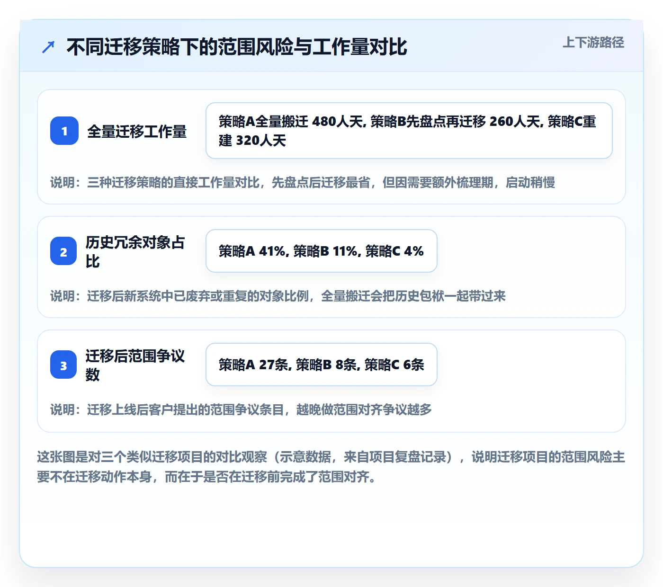Click the arrow icon beside the card title

(x=48, y=47)
